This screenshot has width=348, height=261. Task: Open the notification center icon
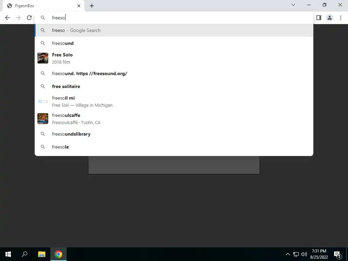pos(337,254)
